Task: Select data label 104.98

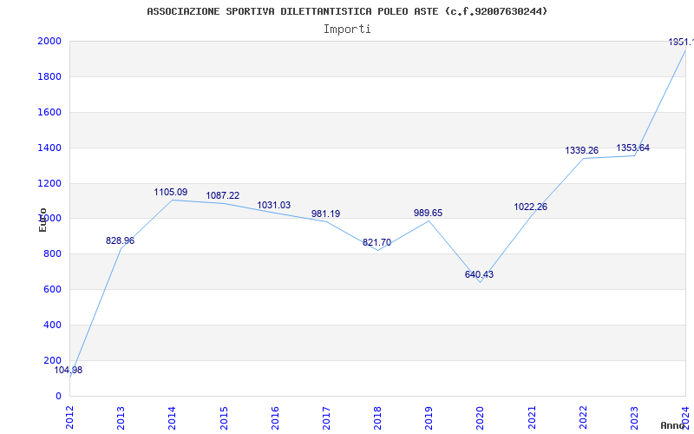Action: [69, 371]
